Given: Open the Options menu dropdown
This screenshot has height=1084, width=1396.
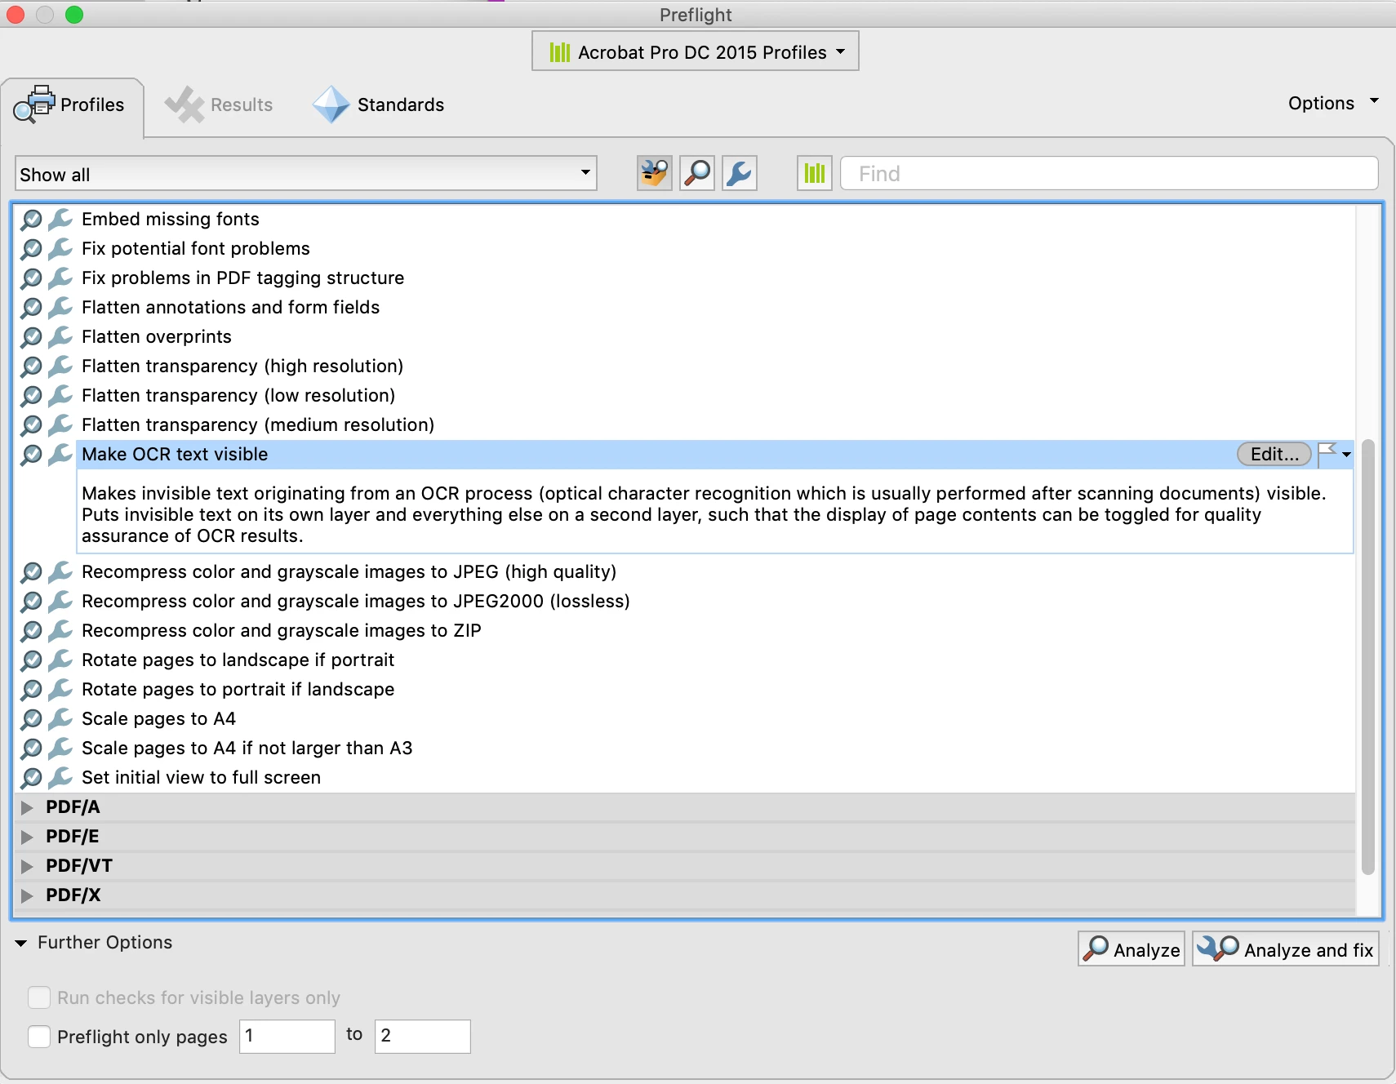Looking at the screenshot, I should point(1333,103).
